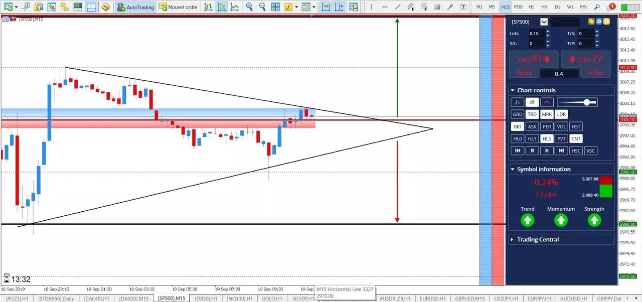Switch to the [DAX30],M15 chart tab
642x302 pixels.
pyautogui.click(x=133, y=298)
